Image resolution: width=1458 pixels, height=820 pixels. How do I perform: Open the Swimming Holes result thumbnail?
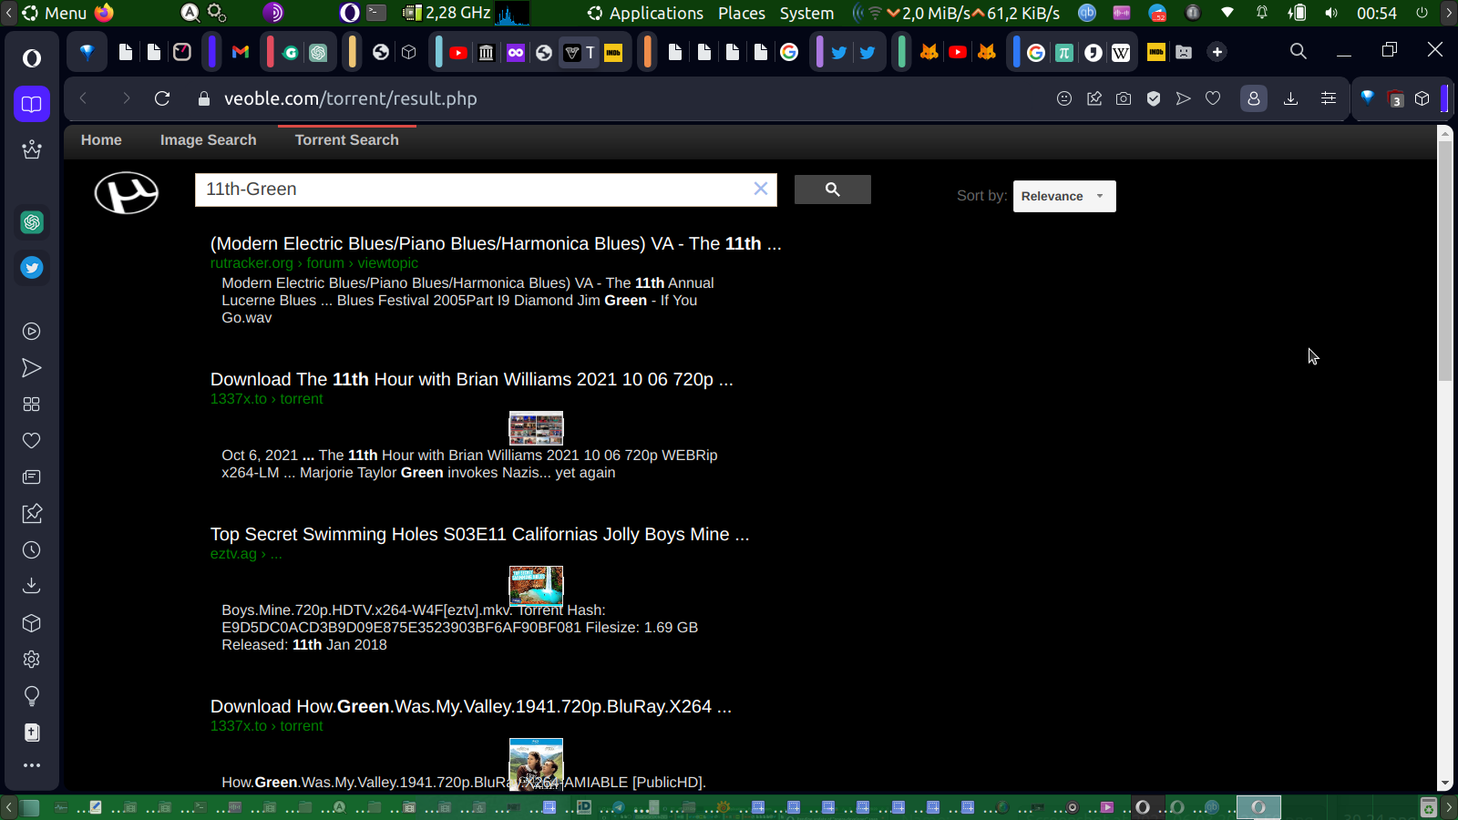(x=536, y=585)
